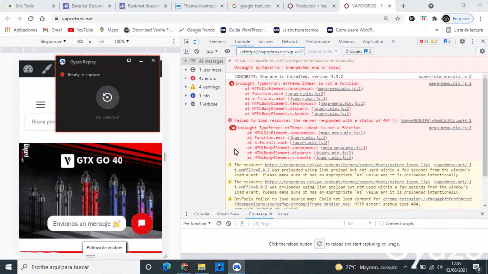Click the console filter input field
This screenshot has width=488, height=274.
click(270, 51)
